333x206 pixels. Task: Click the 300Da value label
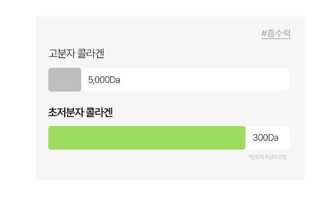tap(265, 138)
